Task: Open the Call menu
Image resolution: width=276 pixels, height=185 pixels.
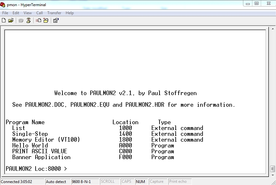Action: click(x=39, y=13)
